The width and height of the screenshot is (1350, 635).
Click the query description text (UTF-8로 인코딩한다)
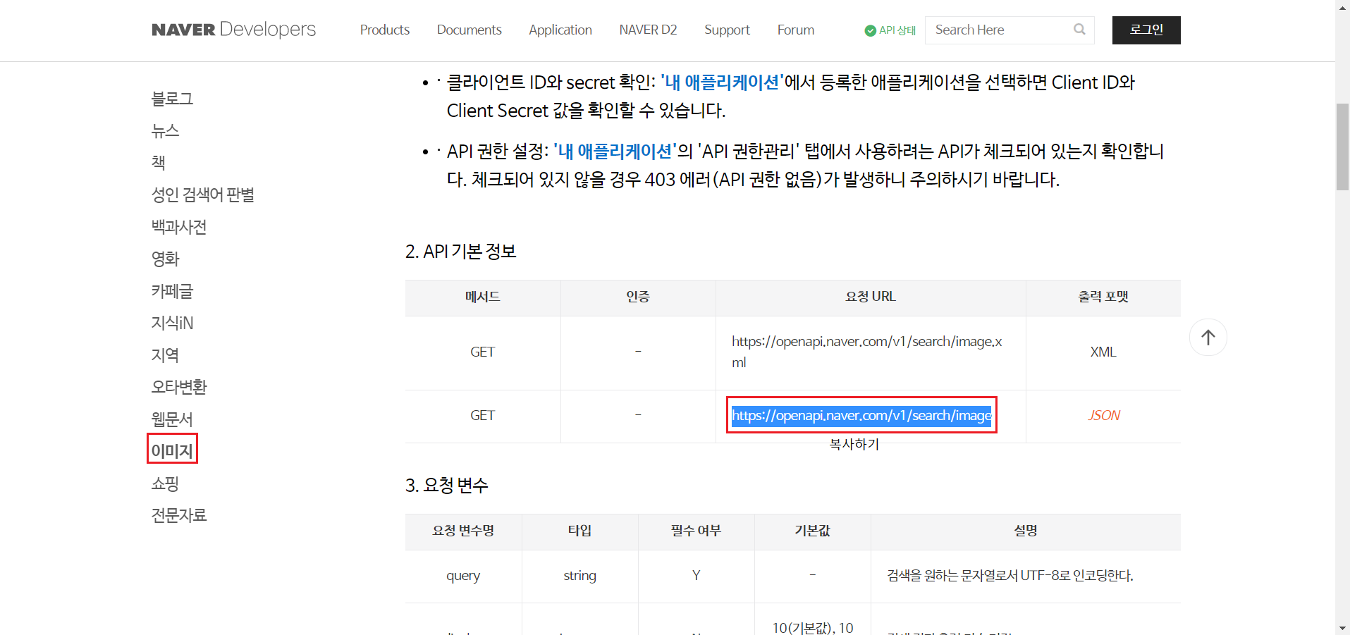click(x=1010, y=576)
